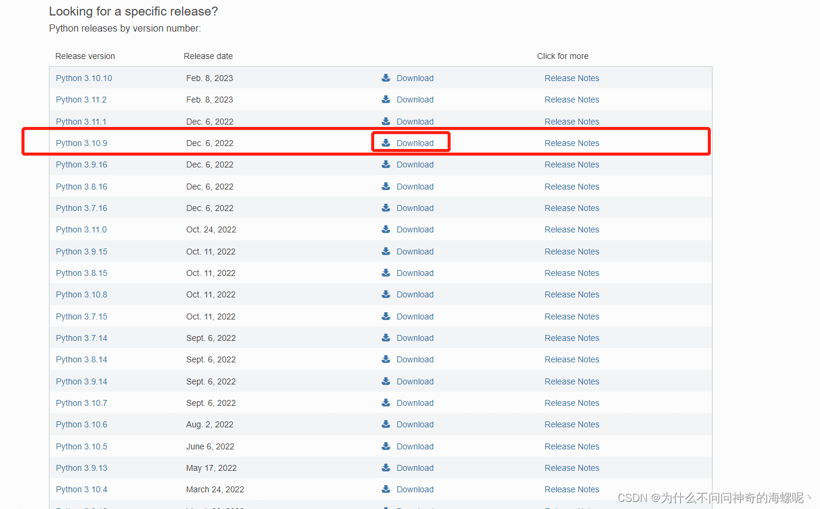Select the 'June 6, 2022' release date
This screenshot has height=509, width=820.
(211, 446)
